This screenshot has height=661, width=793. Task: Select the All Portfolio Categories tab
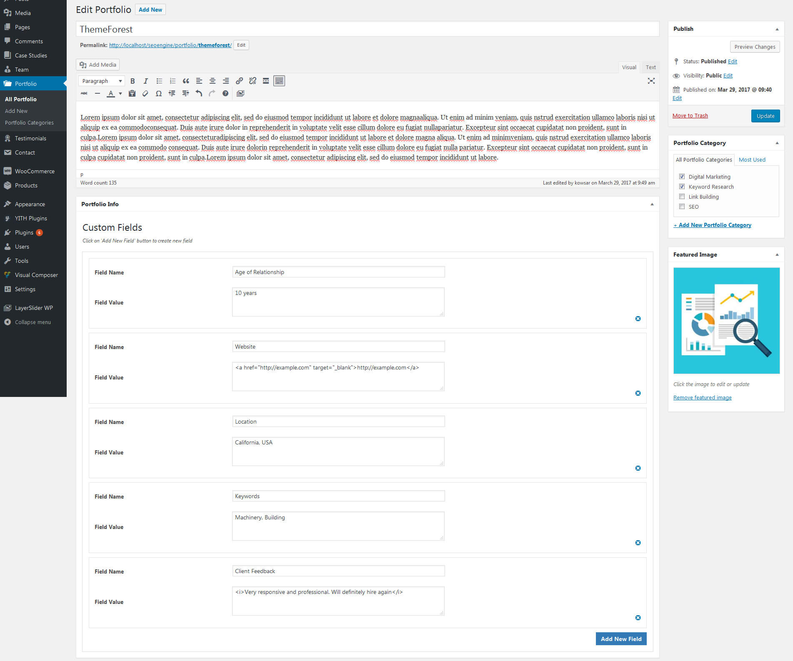(704, 160)
